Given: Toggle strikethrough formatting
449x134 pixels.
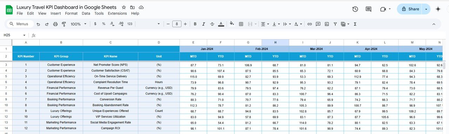Looking at the screenshot, I should pos(212,24).
